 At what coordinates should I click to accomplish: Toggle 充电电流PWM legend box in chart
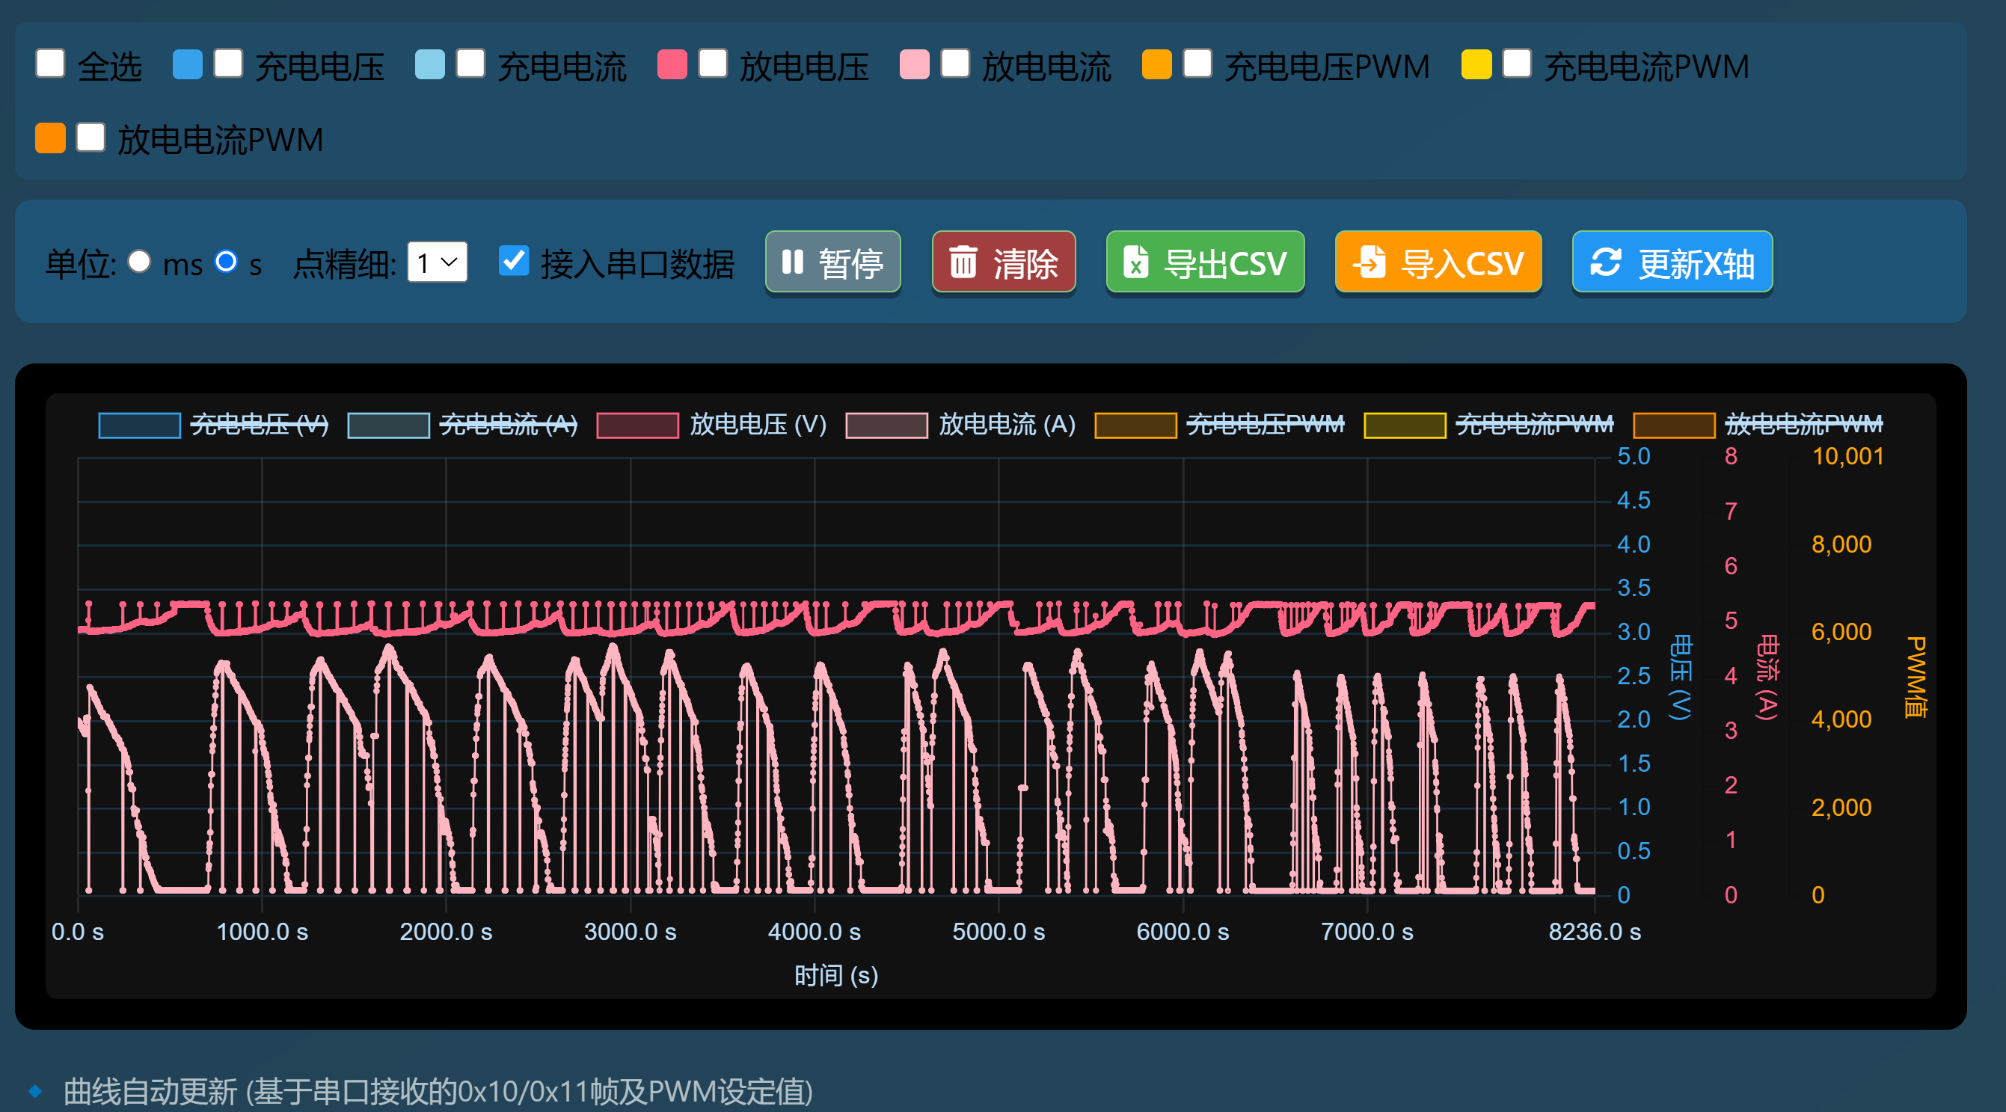[1405, 426]
